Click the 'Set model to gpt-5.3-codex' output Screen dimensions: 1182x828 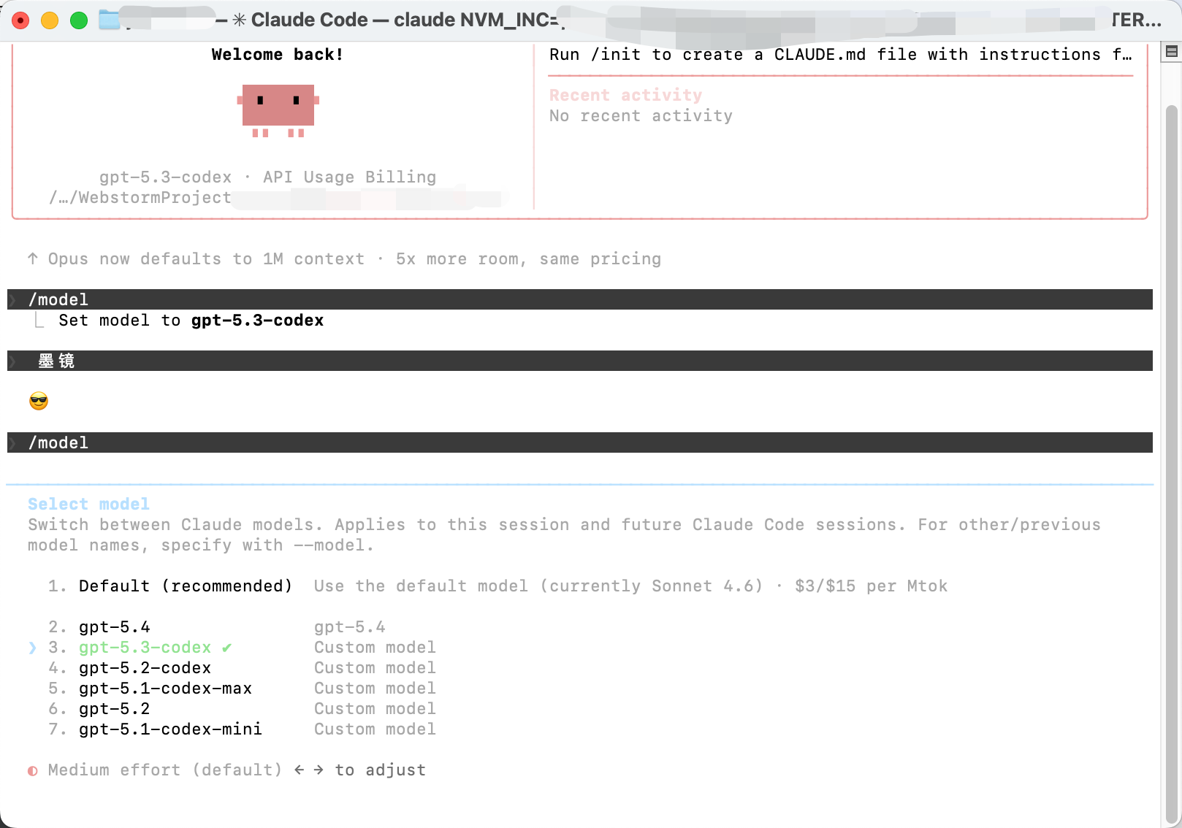click(191, 321)
